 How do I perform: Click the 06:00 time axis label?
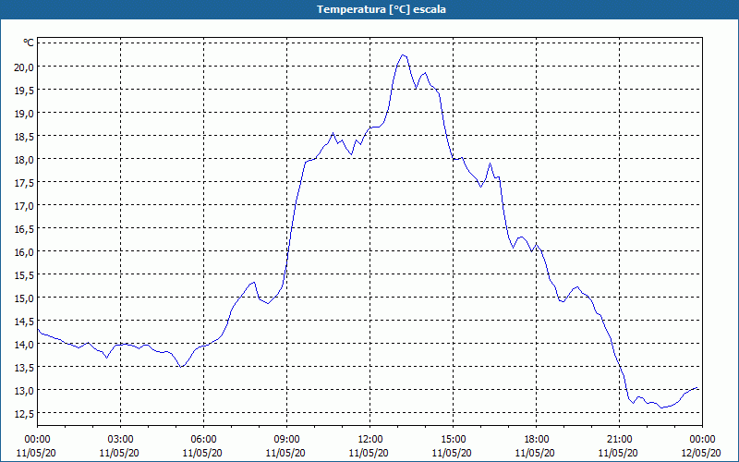tap(203, 439)
